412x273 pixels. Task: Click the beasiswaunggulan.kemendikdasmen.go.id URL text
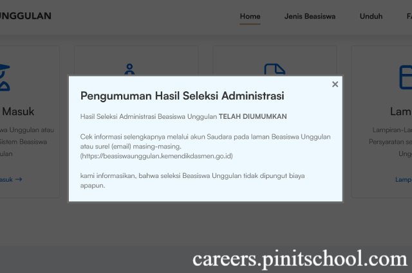(x=156, y=156)
